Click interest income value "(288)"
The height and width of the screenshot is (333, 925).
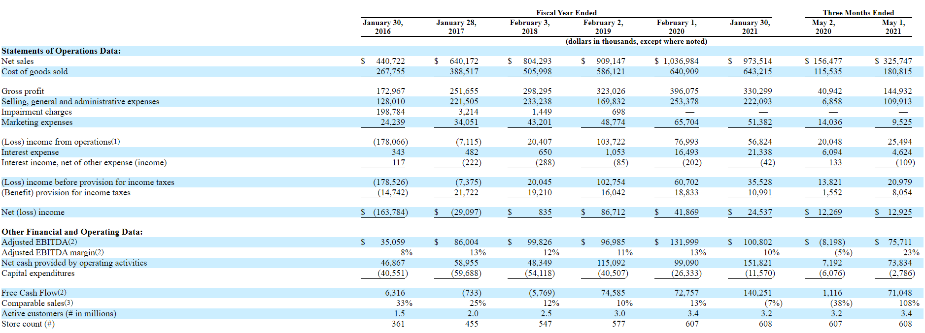click(x=545, y=162)
